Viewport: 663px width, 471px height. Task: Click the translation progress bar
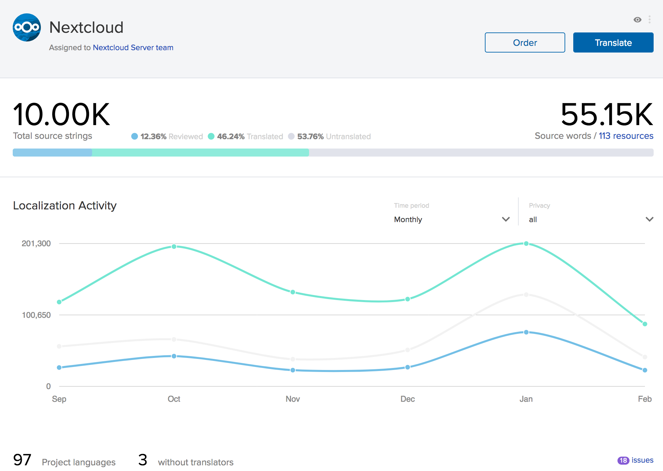tap(333, 153)
